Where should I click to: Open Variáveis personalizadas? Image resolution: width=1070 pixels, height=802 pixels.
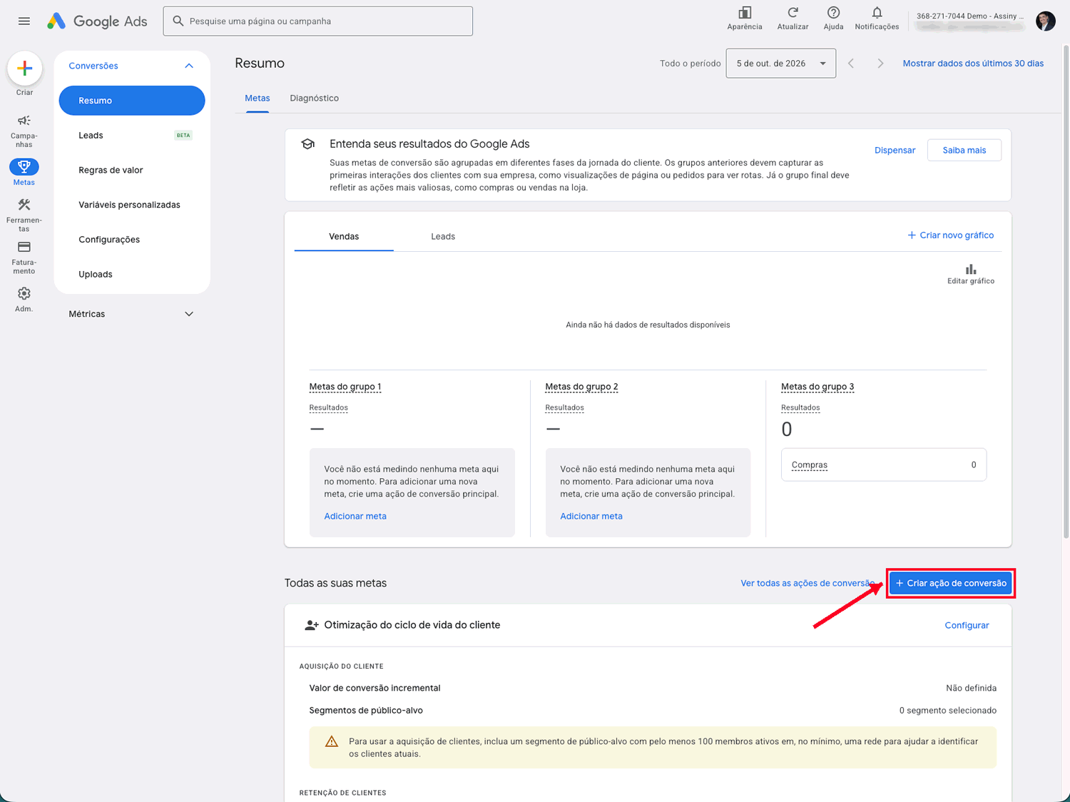[x=132, y=205]
